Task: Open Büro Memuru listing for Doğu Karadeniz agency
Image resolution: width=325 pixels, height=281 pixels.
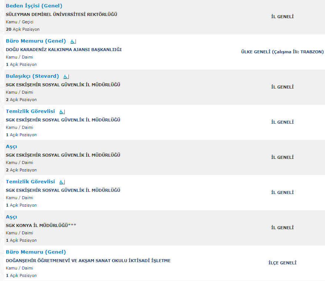Action: pyautogui.click(x=36, y=41)
